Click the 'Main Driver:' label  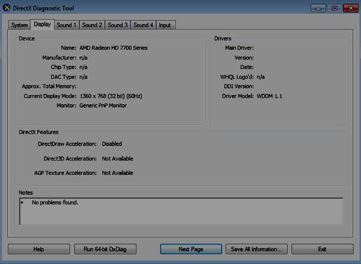239,48
